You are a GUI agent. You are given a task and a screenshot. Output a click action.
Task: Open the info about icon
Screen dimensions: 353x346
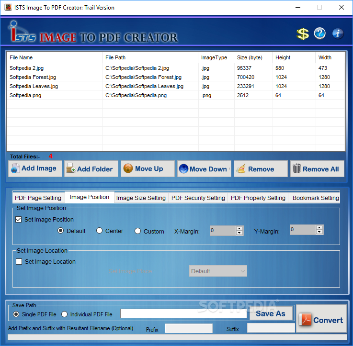point(338,33)
